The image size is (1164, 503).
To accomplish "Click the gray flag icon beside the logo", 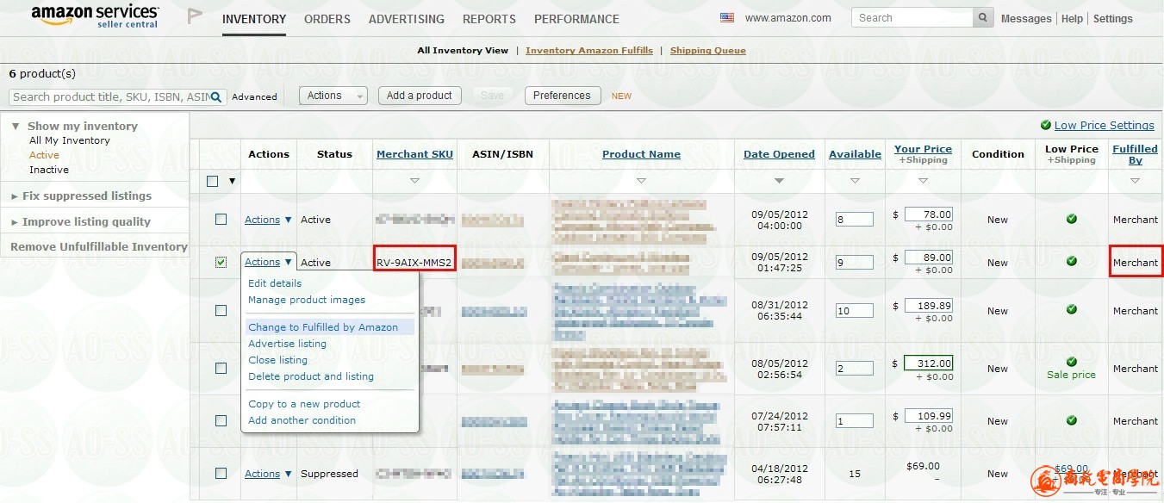I will (x=196, y=16).
